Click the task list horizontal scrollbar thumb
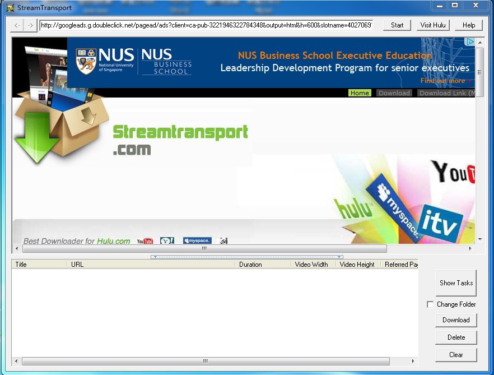494x375 pixels. click(x=205, y=362)
